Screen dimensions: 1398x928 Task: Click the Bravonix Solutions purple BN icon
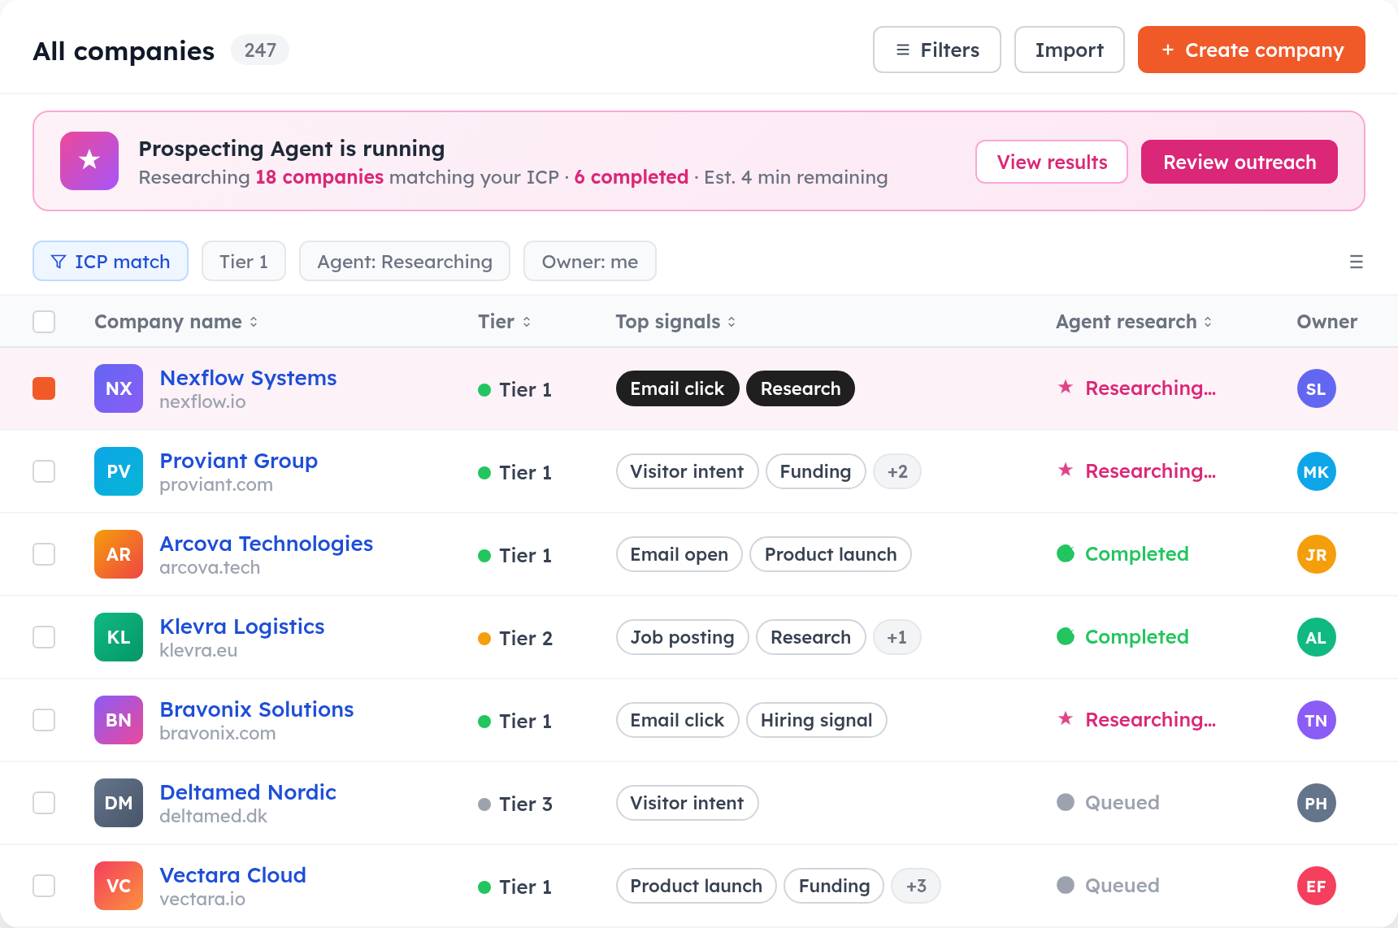point(118,720)
